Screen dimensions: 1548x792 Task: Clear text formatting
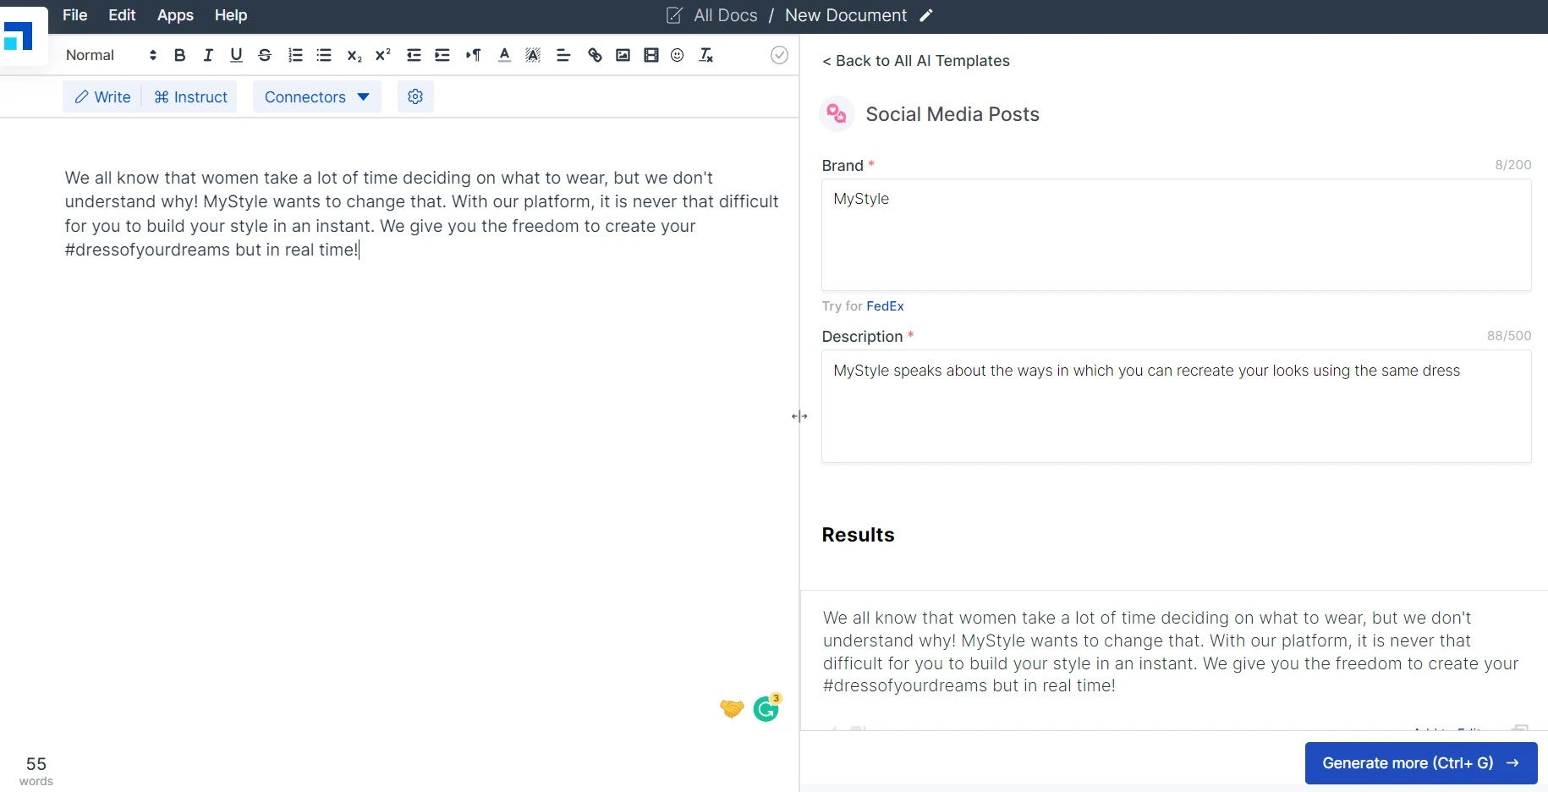click(706, 55)
